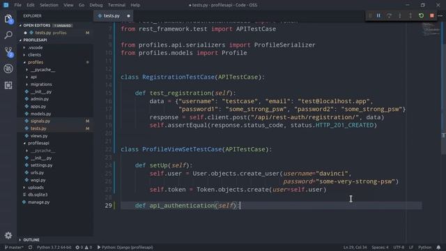Open the Debug view in activity bar
The image size is (446, 251).
point(8,68)
